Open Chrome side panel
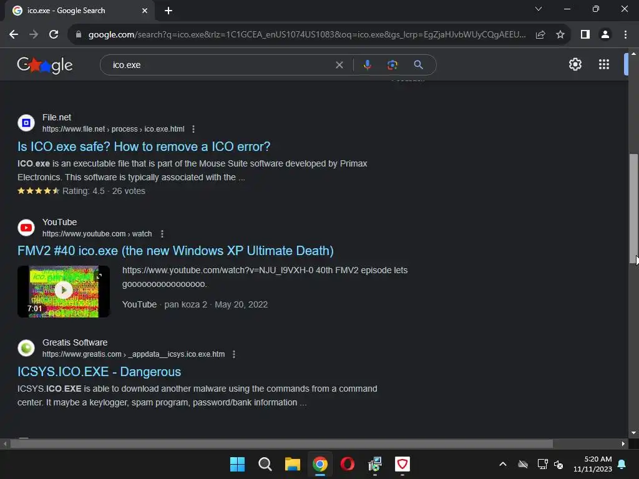The width and height of the screenshot is (639, 479). (x=585, y=35)
